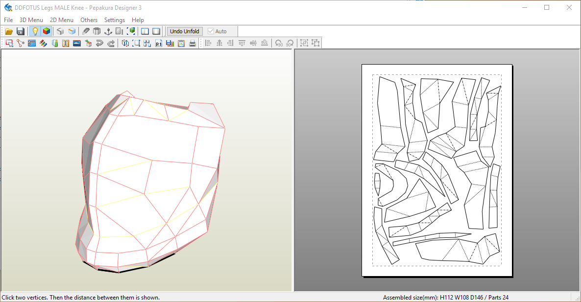Open the Others menu

pyautogui.click(x=89, y=20)
